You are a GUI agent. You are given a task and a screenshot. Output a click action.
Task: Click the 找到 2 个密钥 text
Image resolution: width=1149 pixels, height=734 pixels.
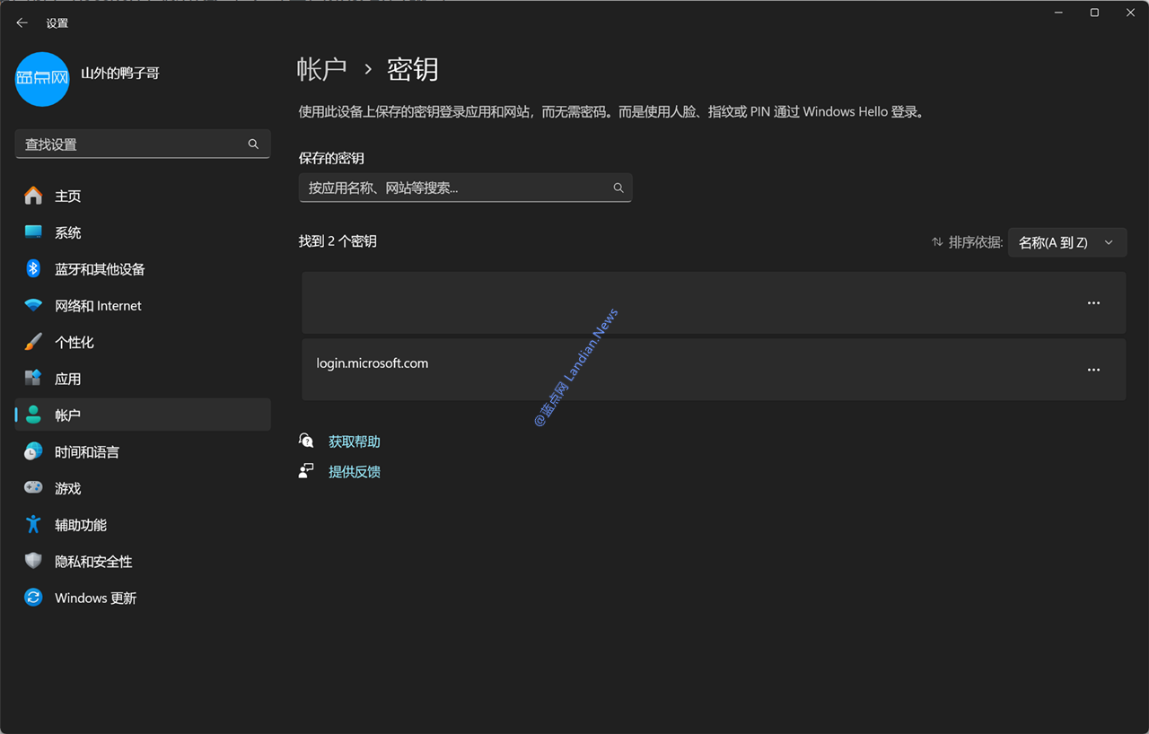tap(338, 241)
